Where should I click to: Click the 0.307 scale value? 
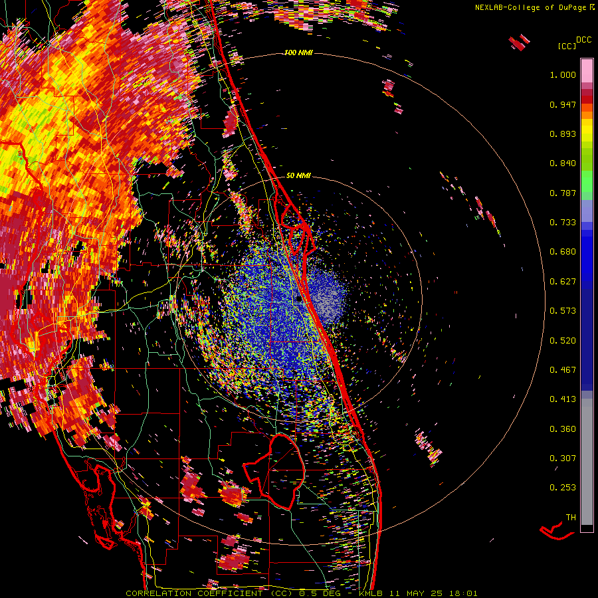[x=563, y=458]
